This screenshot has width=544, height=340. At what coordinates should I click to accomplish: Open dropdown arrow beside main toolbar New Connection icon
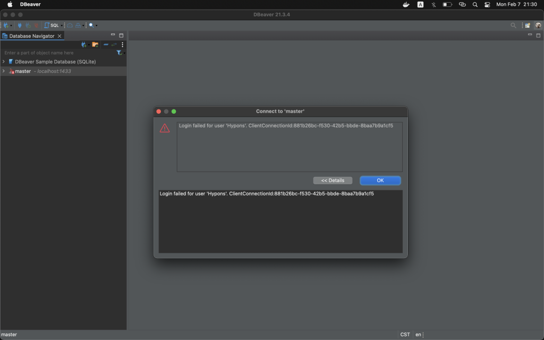[11, 25]
